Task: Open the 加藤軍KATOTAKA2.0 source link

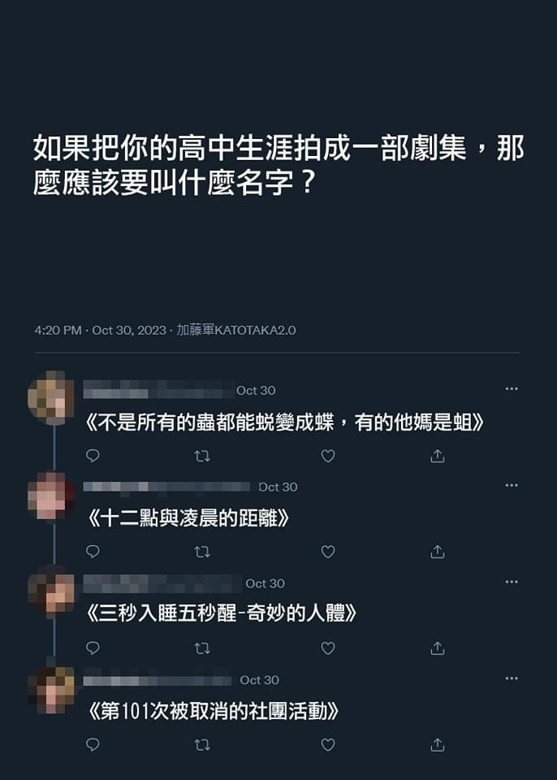Action: pos(236,331)
